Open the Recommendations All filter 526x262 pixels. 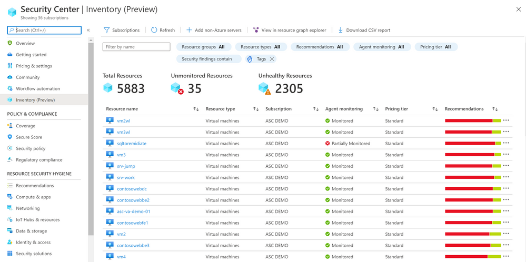[x=320, y=47]
